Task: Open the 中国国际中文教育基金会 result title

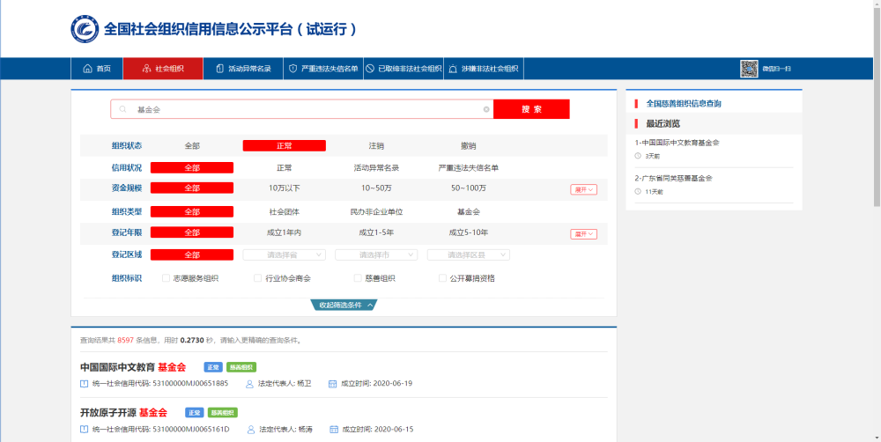Action: (x=133, y=367)
